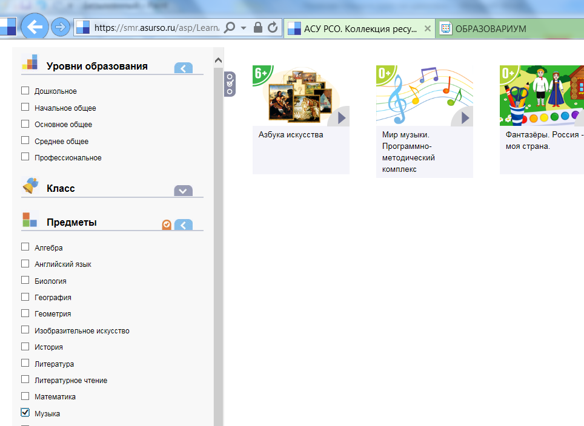Click the 6+ age badge on Азбука искусства
584x426 pixels.
(x=262, y=74)
